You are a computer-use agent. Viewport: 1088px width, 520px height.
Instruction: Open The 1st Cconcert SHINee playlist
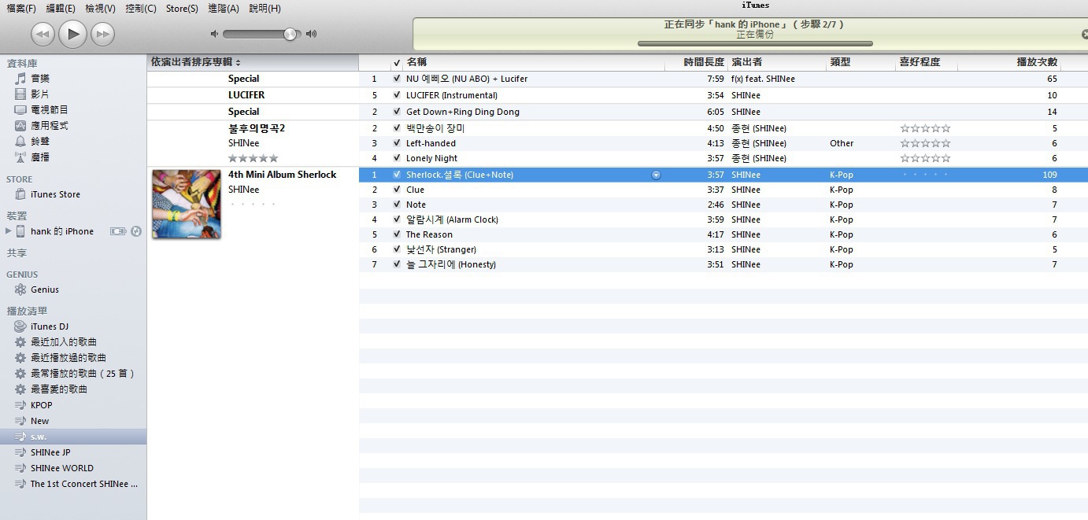point(83,484)
